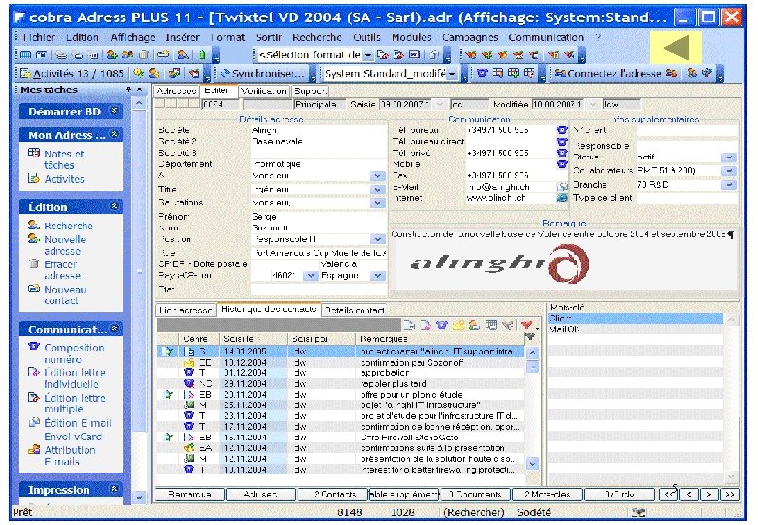Switch to the Historique des contacts tab
758x525 pixels.
click(268, 309)
